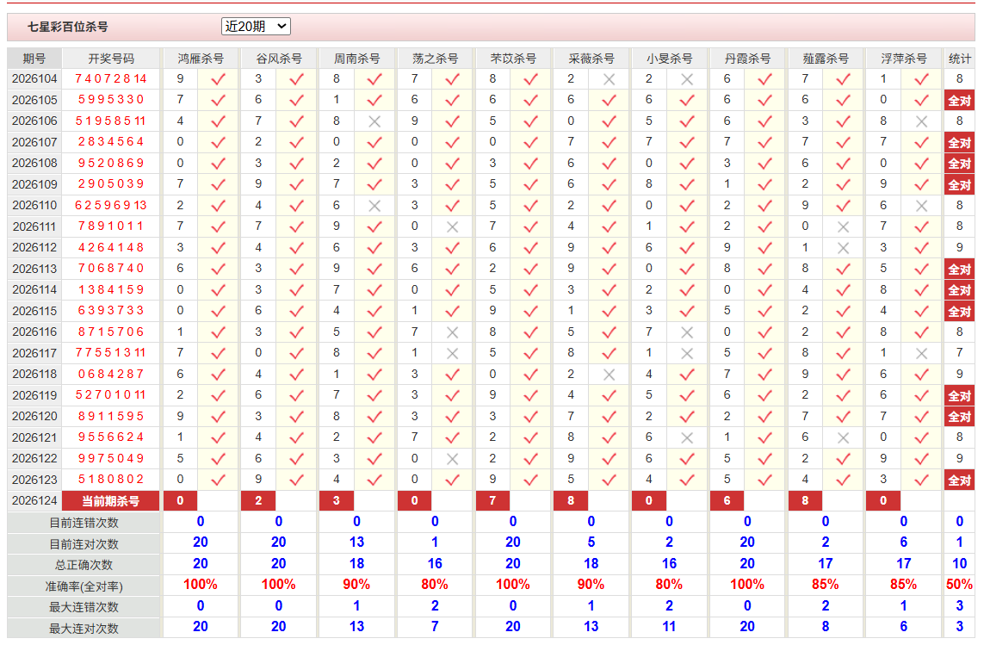The image size is (984, 651).
Task: Select the winning numbers for issue 2026120
Action: pos(111,417)
